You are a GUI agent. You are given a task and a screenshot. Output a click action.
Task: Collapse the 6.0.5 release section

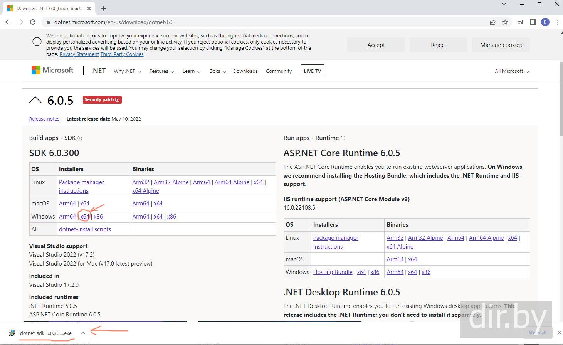pos(35,100)
